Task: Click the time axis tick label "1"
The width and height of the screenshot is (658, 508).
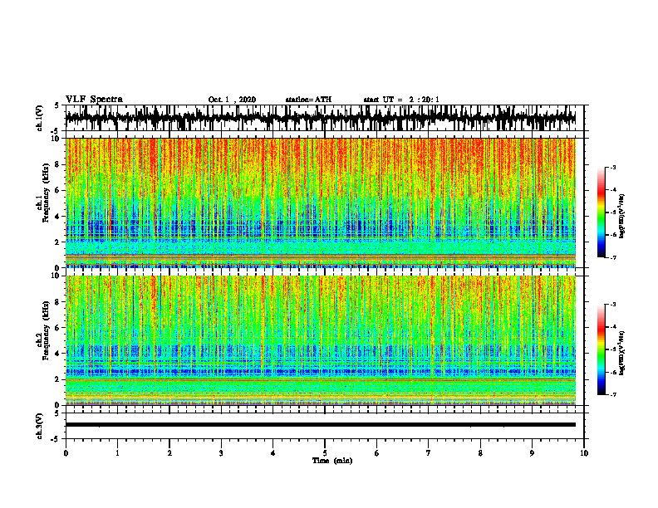Action: point(117,453)
